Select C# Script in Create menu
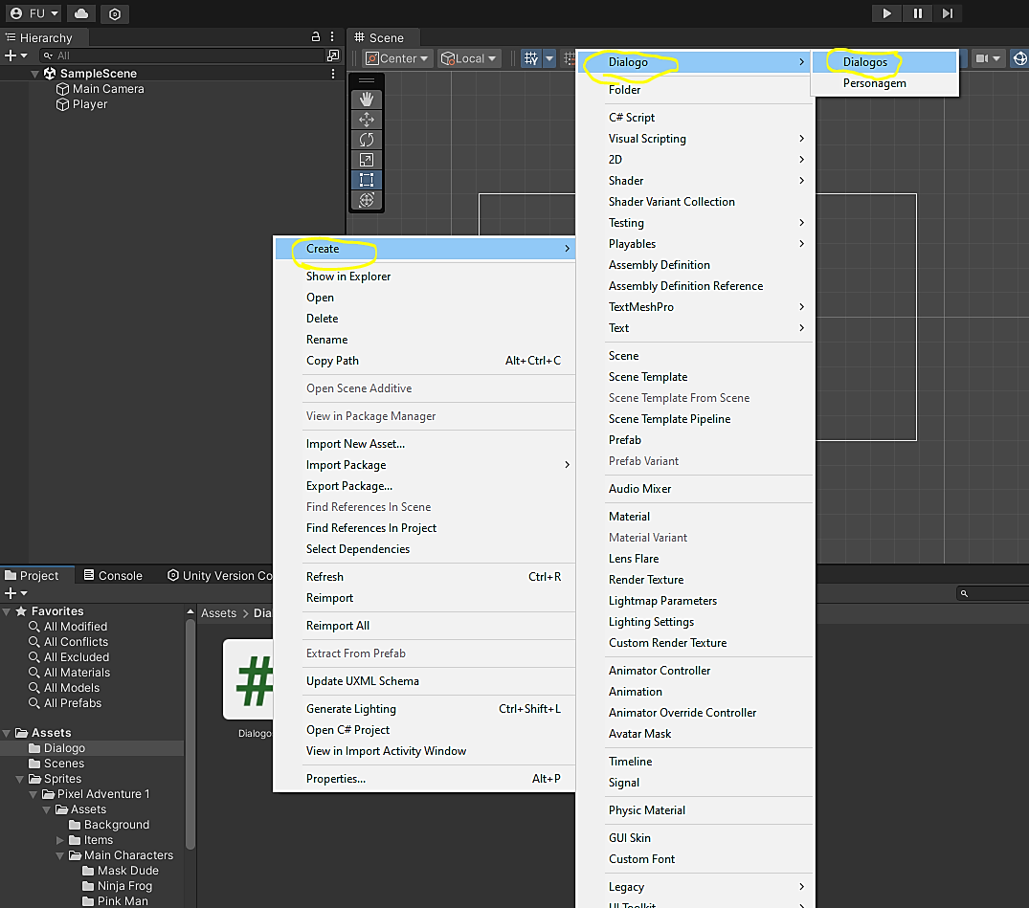1029x908 pixels. tap(632, 118)
